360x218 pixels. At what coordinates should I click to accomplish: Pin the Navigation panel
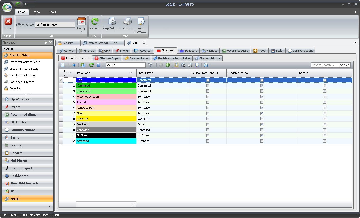tap(46, 42)
